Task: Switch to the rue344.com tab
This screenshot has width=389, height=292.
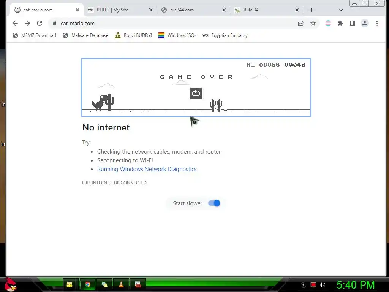Action: pyautogui.click(x=193, y=10)
